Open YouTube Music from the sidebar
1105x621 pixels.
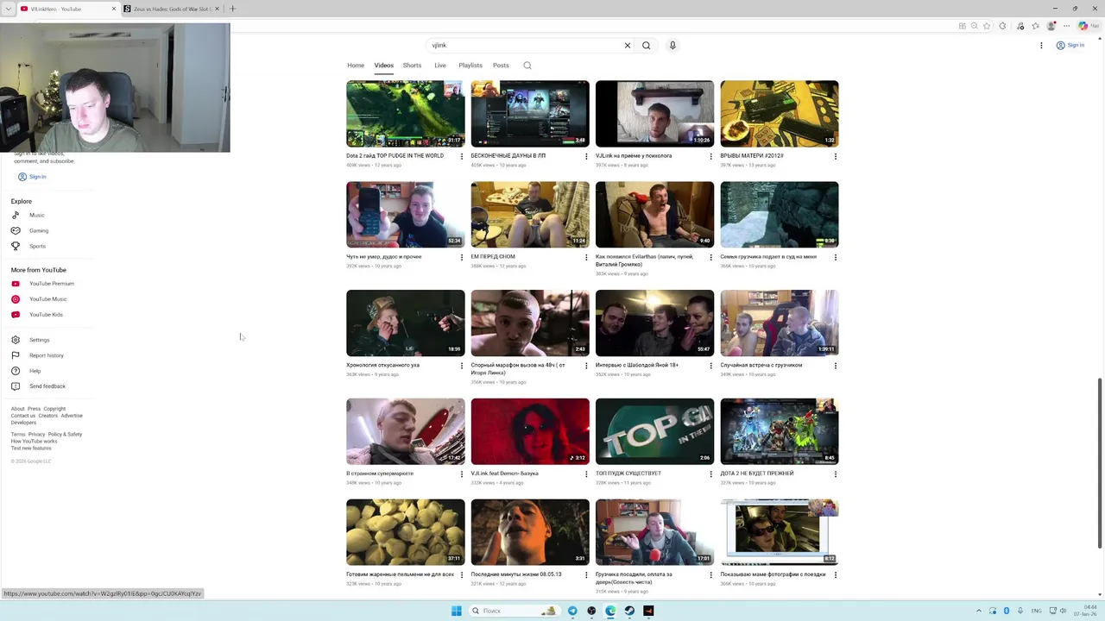pos(47,299)
